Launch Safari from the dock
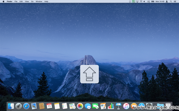 (26, 106)
